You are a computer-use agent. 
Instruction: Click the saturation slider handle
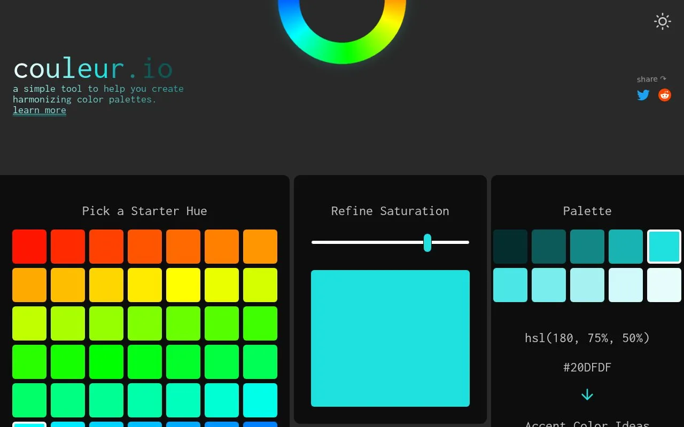coord(428,242)
